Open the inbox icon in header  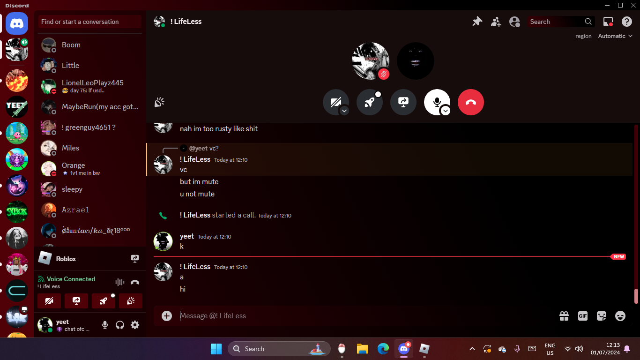pyautogui.click(x=608, y=22)
